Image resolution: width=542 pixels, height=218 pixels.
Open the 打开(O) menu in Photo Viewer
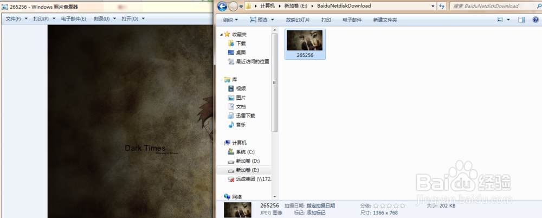coord(133,18)
